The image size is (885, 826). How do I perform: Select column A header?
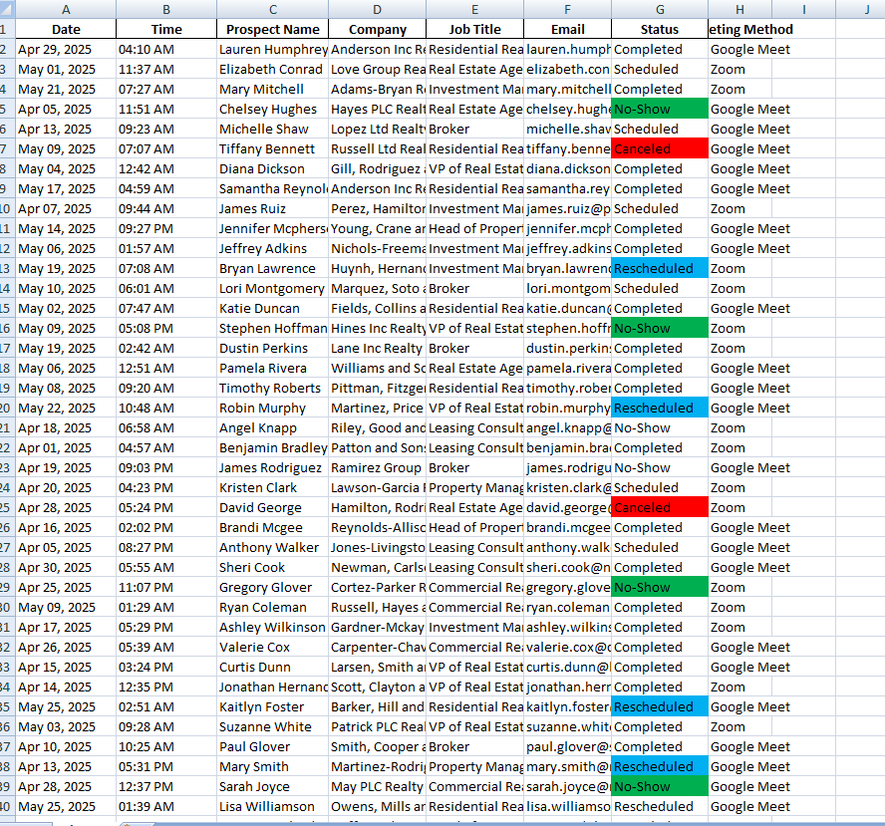(66, 9)
